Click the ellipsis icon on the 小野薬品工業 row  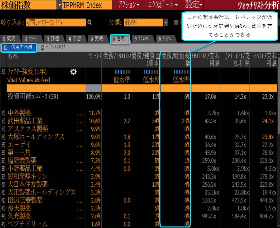coord(80,170)
